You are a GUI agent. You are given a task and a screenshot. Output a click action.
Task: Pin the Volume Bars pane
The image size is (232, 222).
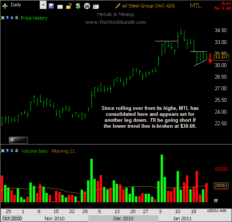pos(17,151)
